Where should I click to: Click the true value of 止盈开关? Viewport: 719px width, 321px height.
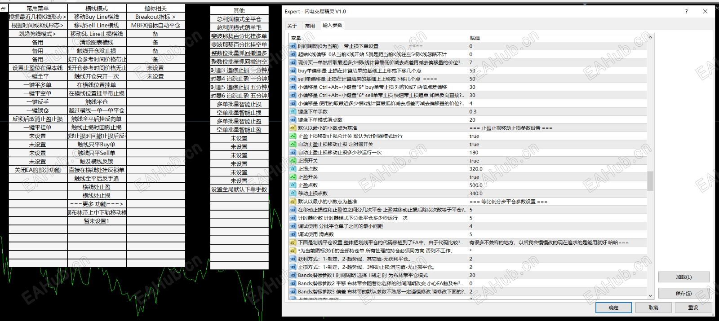[474, 177]
